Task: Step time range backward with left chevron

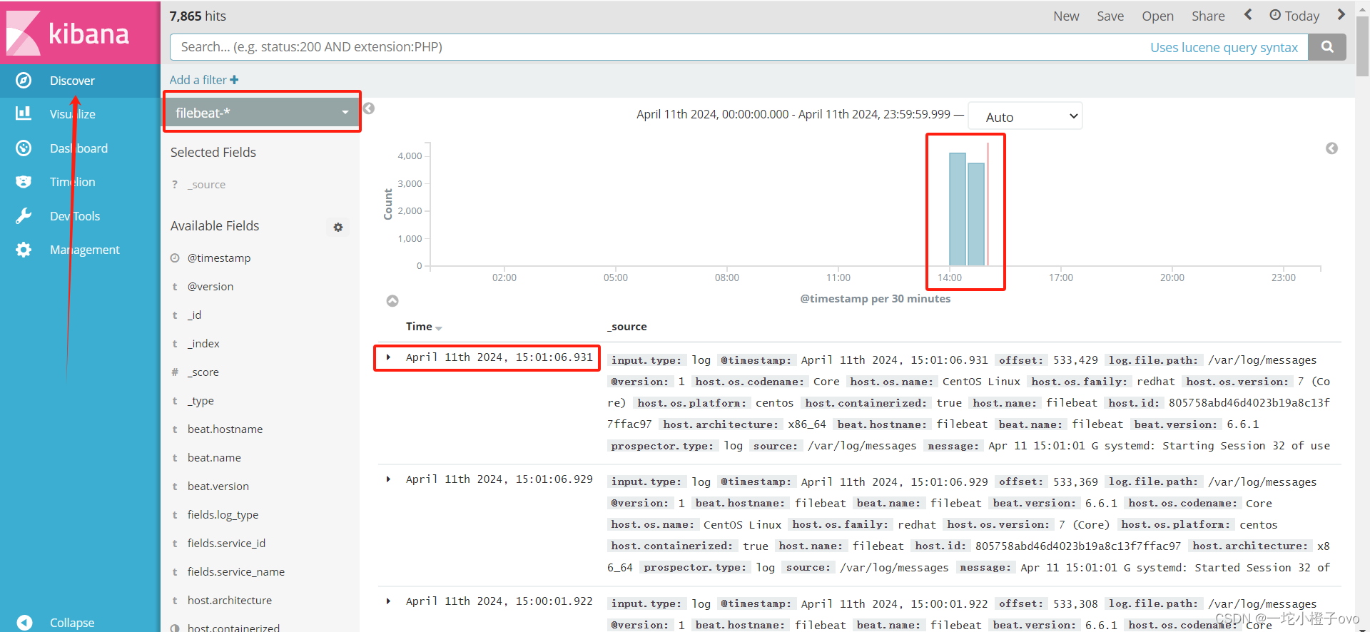Action: (1248, 14)
